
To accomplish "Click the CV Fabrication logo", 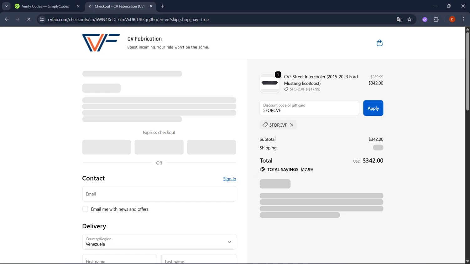I will (x=101, y=43).
